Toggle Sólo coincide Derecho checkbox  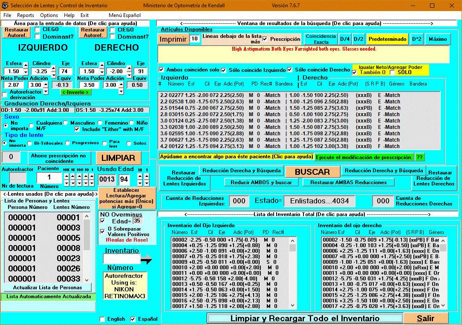click(x=290, y=70)
